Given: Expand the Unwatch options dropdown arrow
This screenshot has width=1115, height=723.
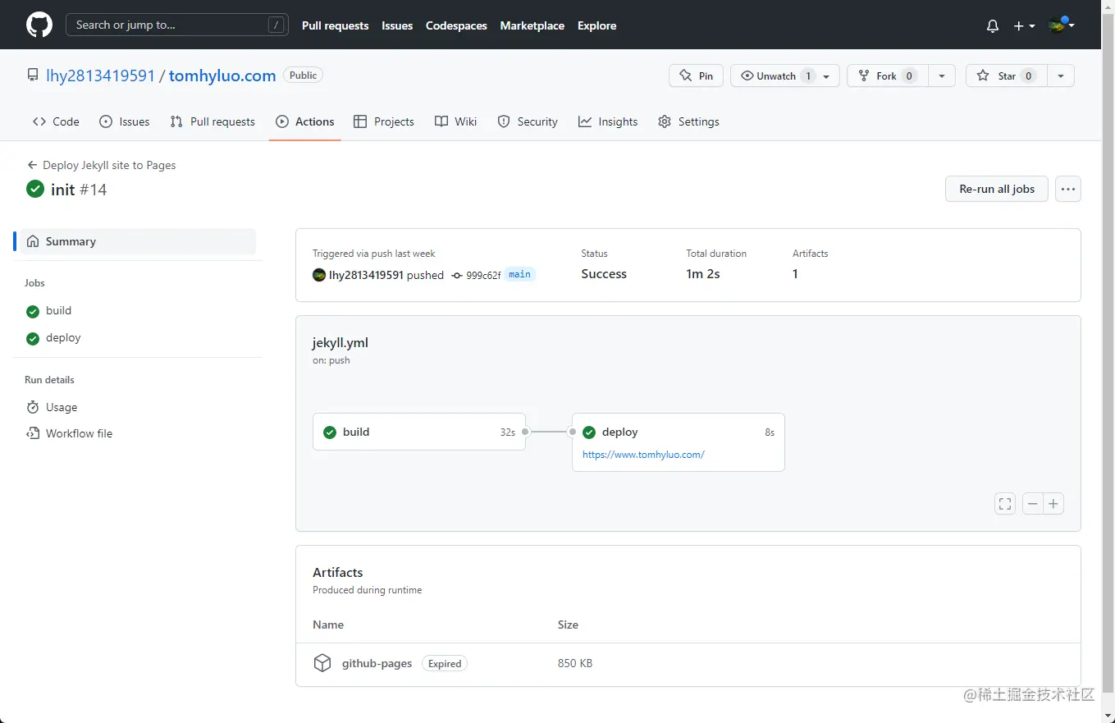Looking at the screenshot, I should [x=827, y=76].
